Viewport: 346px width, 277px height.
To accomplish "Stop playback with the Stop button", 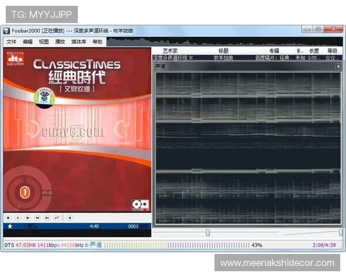I will pos(8,218).
